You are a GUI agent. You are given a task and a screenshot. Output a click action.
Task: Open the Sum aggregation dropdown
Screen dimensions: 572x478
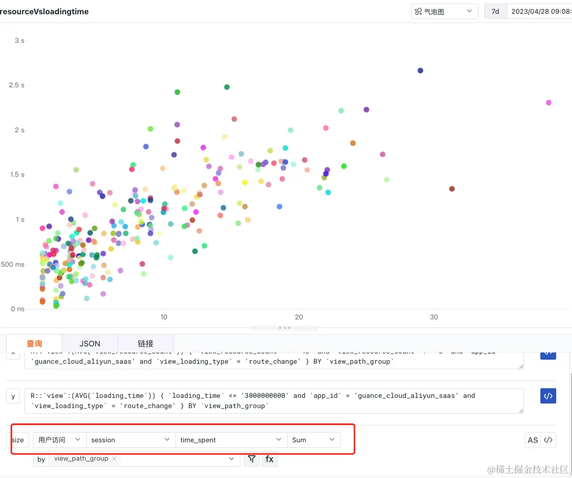coord(314,440)
